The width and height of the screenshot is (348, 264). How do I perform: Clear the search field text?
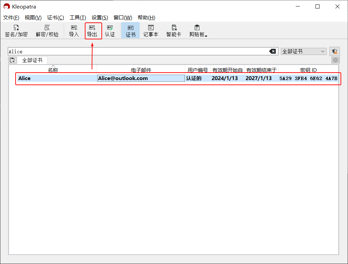coord(273,52)
